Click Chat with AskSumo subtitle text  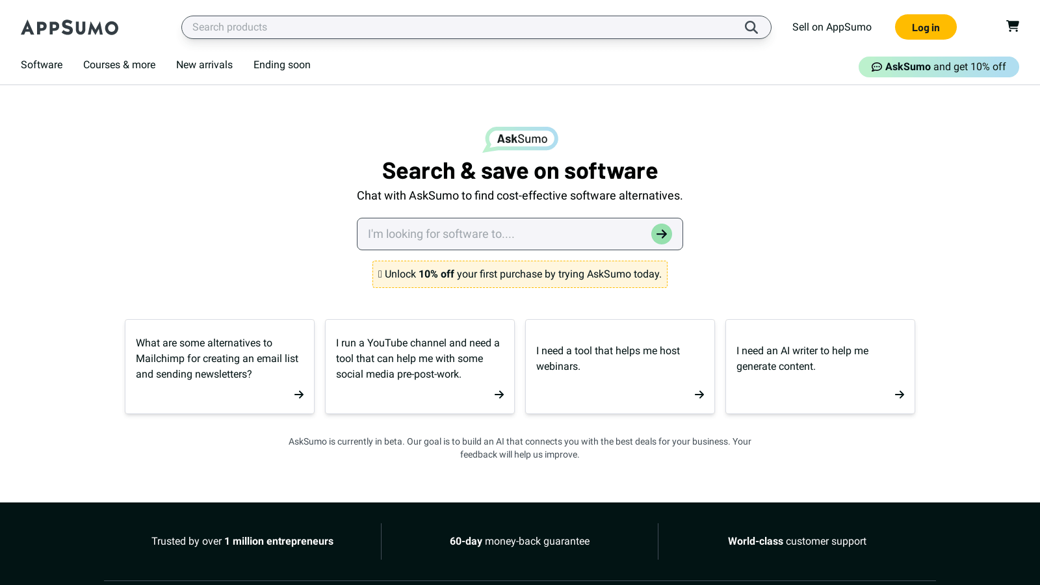(520, 196)
